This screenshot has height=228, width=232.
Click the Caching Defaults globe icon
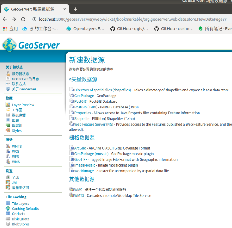pos(8,209)
